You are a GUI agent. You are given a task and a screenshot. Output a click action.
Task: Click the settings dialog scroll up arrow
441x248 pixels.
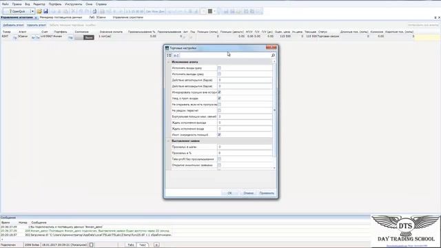[x=274, y=61]
